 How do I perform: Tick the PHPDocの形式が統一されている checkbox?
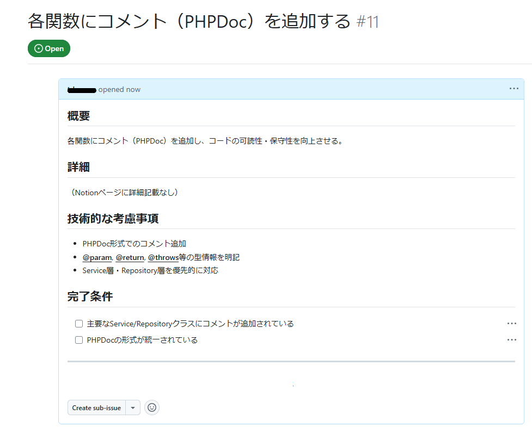point(79,340)
